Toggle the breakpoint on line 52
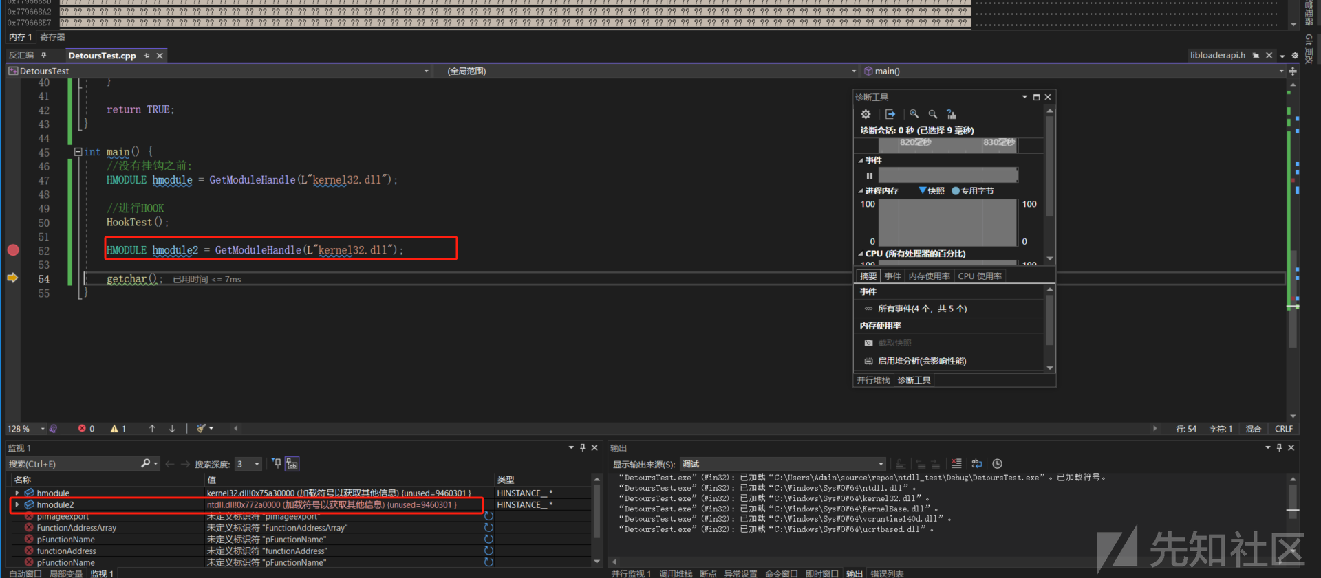 click(x=13, y=250)
